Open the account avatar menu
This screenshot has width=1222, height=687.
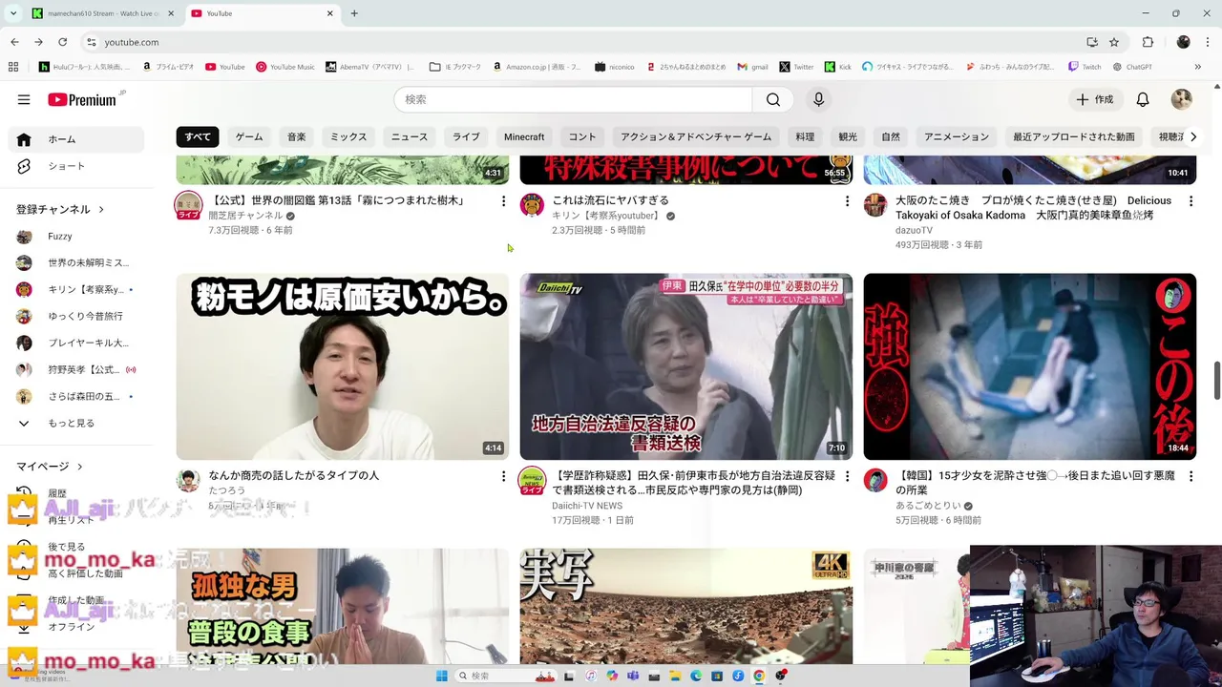pos(1182,99)
